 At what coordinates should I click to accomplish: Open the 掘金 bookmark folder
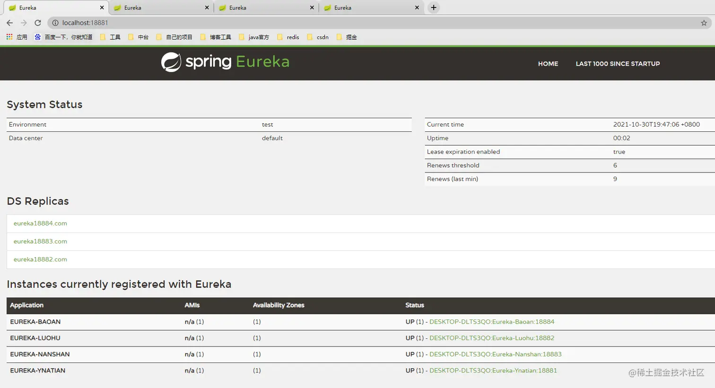tap(347, 37)
